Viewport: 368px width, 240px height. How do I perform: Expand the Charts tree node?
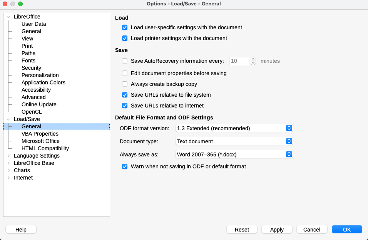(8, 171)
